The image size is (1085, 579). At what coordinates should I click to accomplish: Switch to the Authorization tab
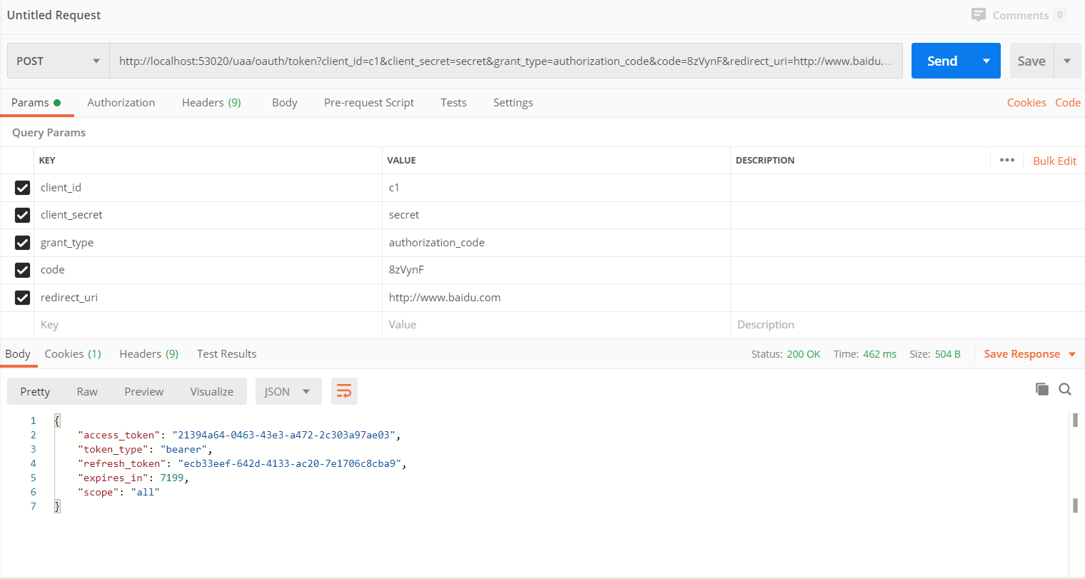tap(121, 103)
